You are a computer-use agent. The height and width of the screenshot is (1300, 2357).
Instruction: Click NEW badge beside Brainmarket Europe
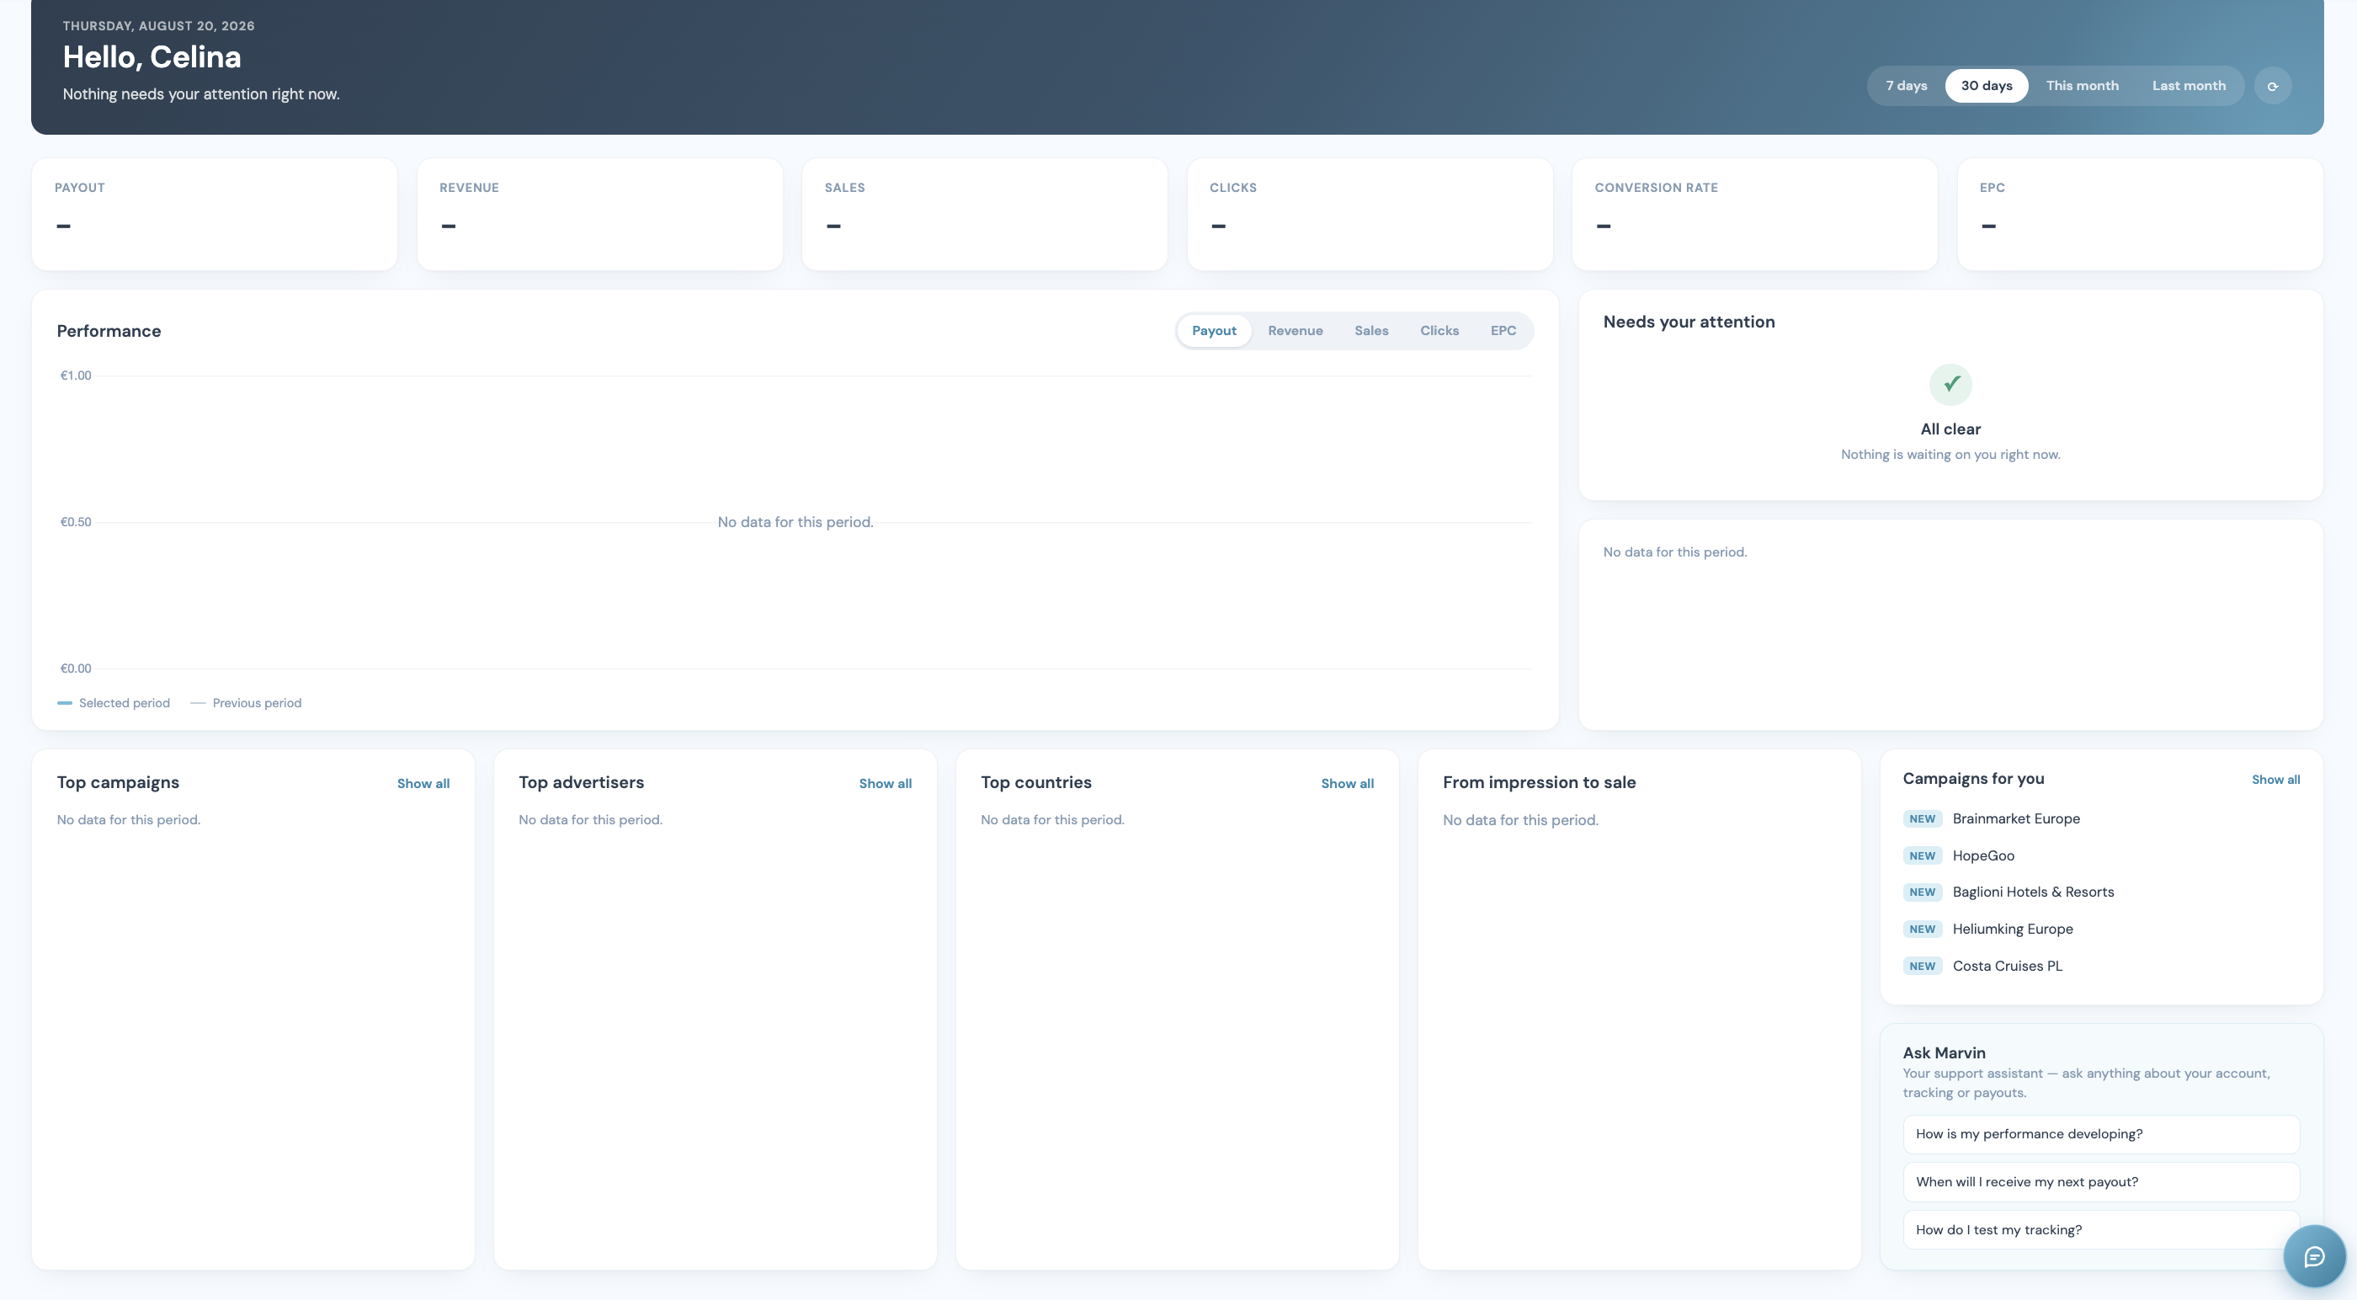tap(1923, 819)
